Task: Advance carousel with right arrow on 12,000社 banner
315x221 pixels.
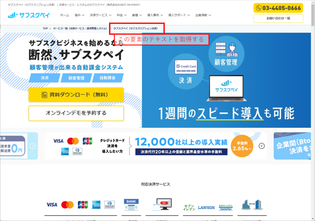Action: (261, 146)
